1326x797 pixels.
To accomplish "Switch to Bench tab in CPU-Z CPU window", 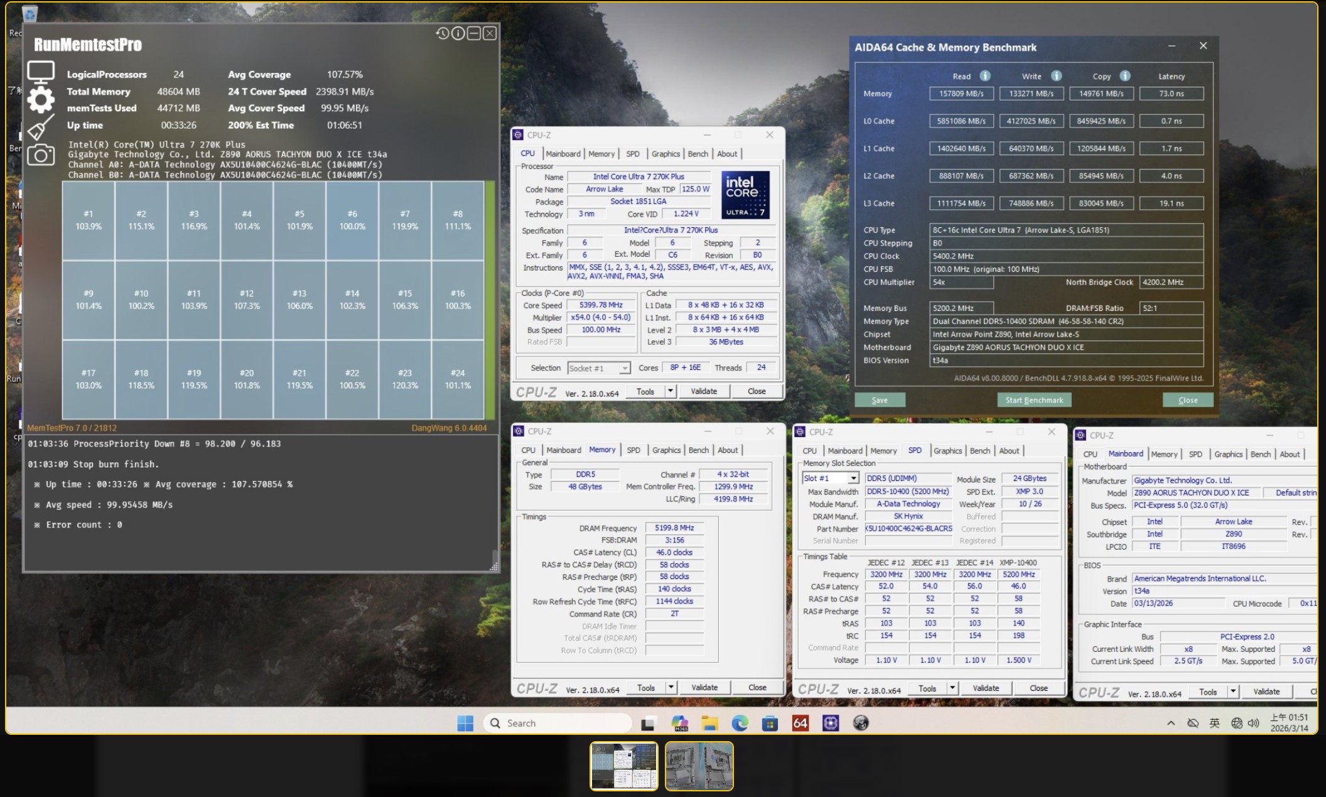I will coord(698,154).
